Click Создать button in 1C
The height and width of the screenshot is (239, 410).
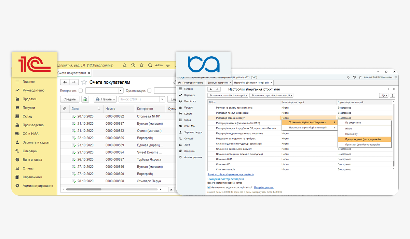[70, 99]
